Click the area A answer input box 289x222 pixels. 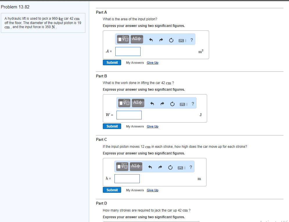point(128,51)
